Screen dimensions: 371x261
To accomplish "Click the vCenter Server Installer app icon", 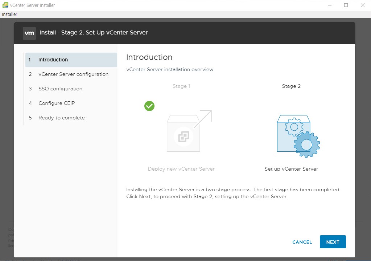I will (x=5, y=5).
